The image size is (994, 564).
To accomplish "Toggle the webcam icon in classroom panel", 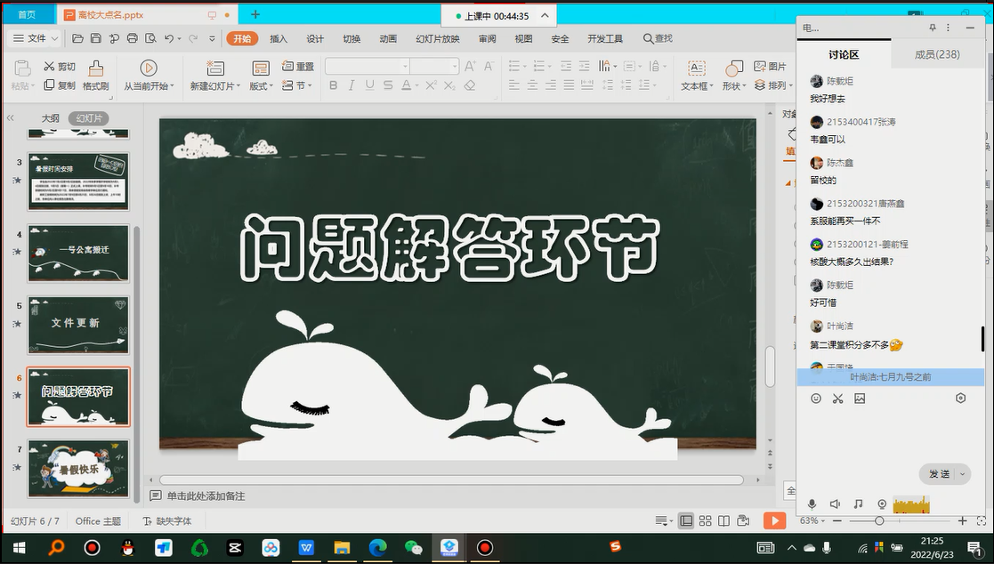I will pyautogui.click(x=882, y=504).
